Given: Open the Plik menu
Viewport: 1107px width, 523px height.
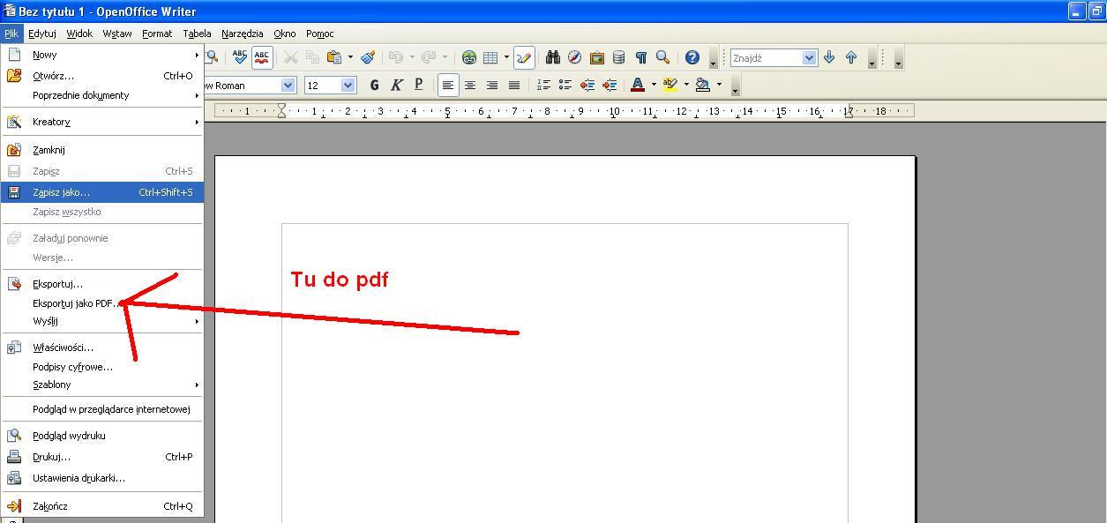Looking at the screenshot, I should click(x=11, y=34).
